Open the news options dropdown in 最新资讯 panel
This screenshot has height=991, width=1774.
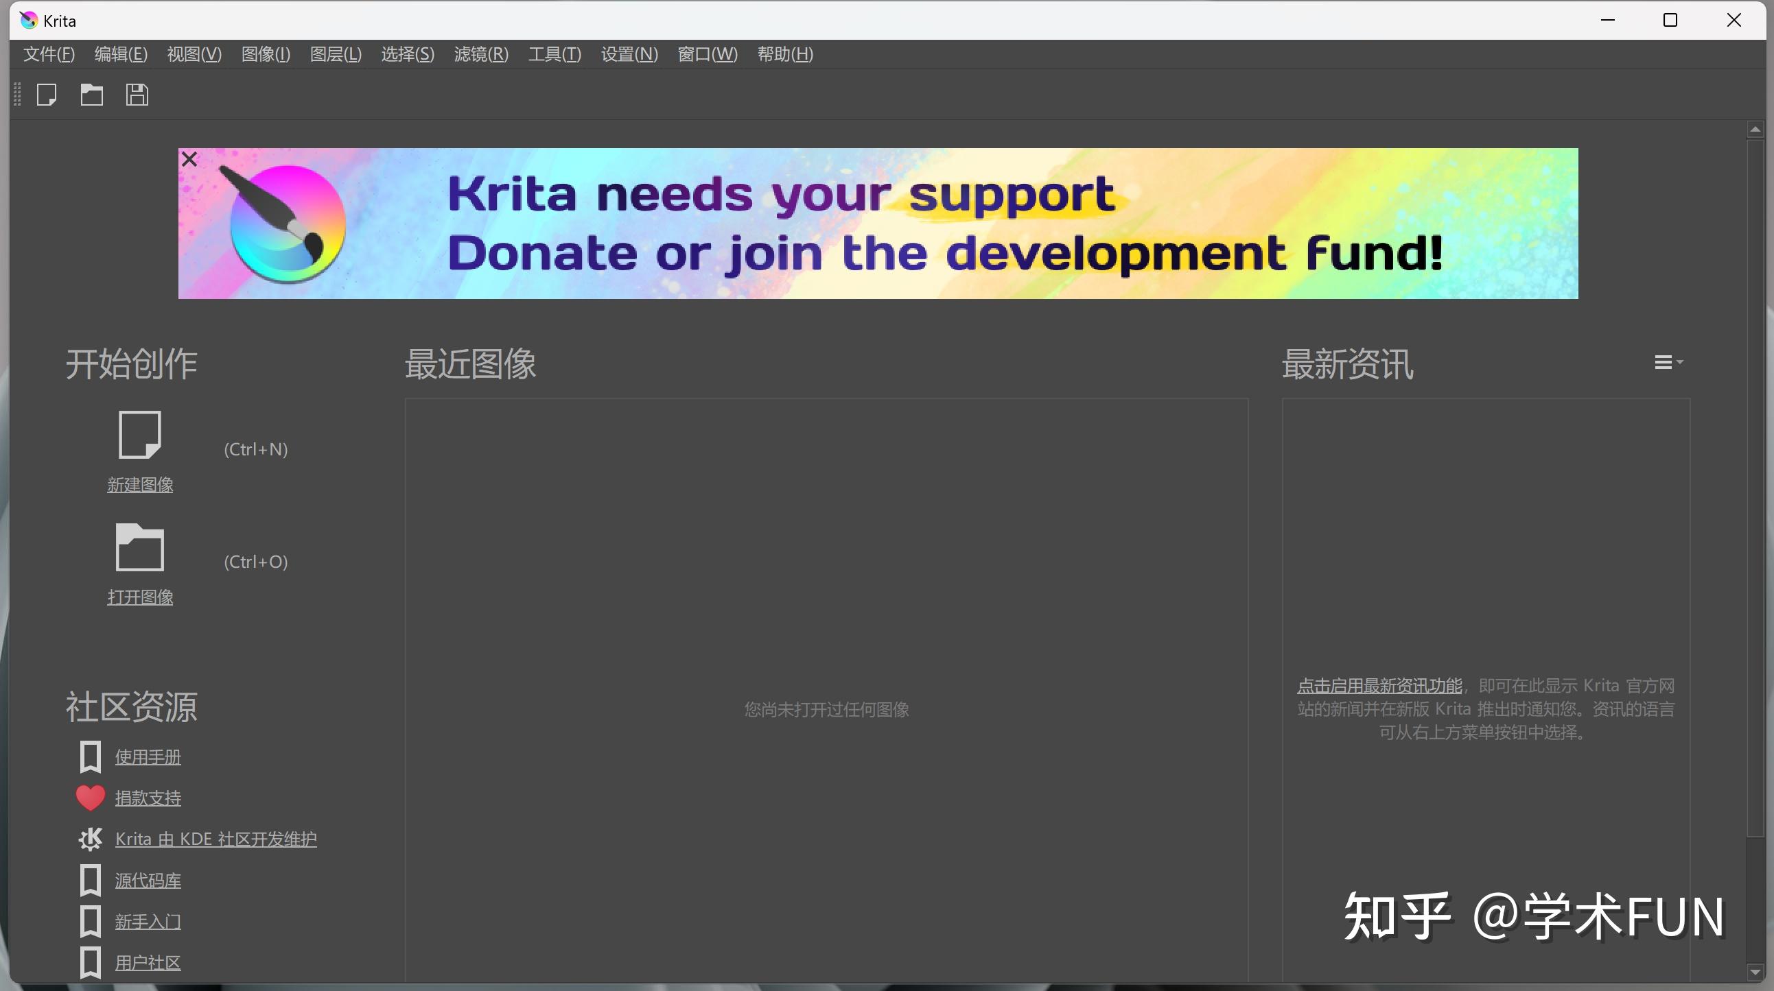click(x=1667, y=363)
